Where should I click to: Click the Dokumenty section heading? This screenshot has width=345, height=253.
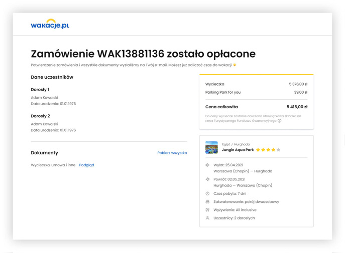tap(45, 153)
